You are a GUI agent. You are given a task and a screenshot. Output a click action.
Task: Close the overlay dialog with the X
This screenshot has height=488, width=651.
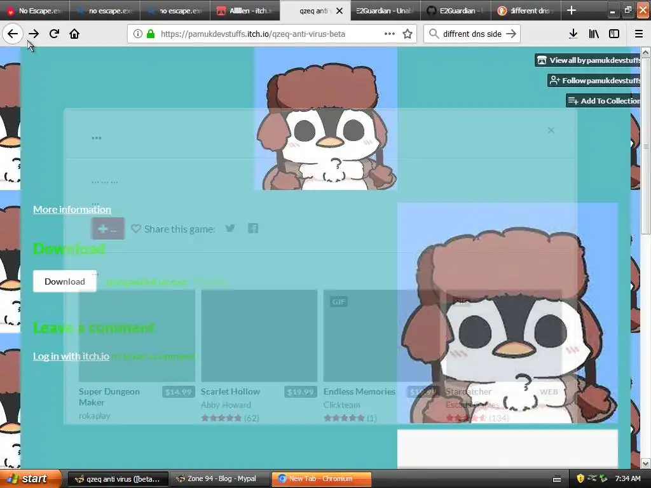551,130
